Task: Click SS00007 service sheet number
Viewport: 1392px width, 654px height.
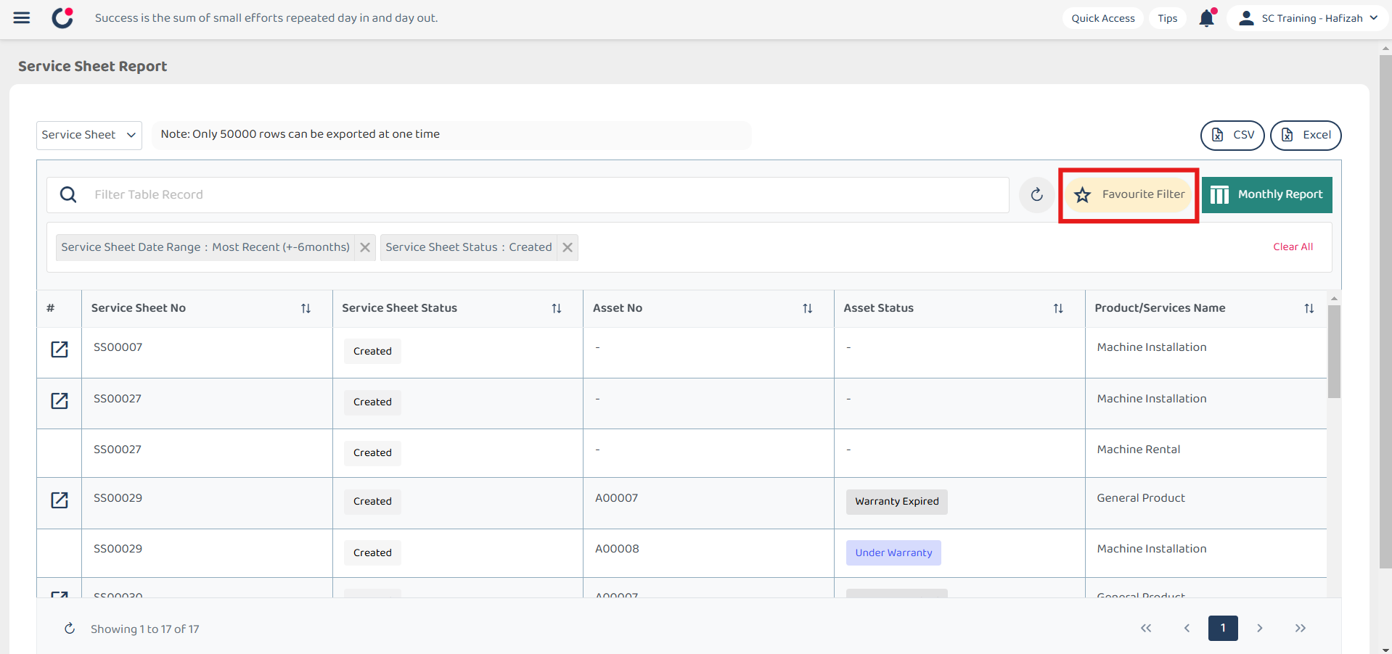Action: pyautogui.click(x=118, y=347)
